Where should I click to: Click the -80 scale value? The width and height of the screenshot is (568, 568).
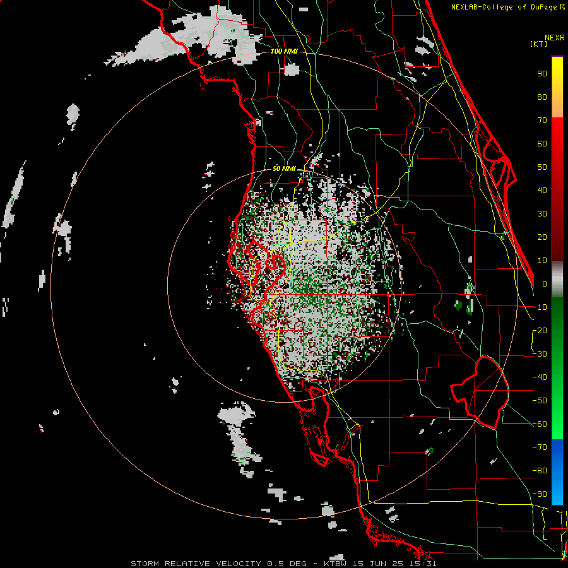tap(540, 471)
